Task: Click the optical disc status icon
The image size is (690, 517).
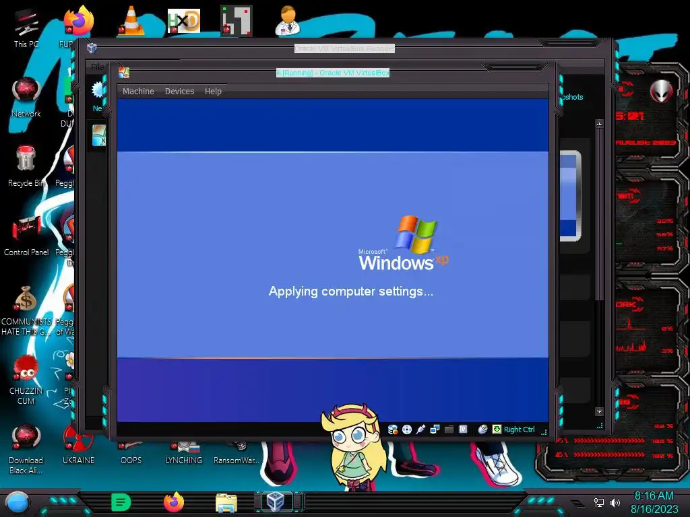Action: pyautogui.click(x=407, y=429)
